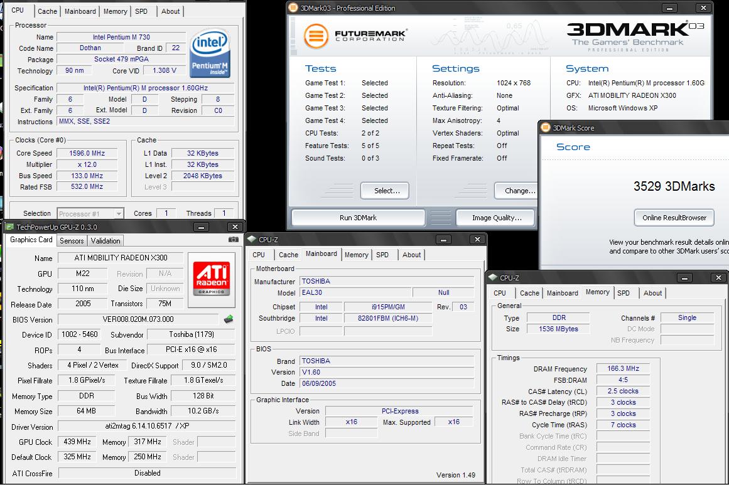
Task: Select the Graphics Card tab in GPU-Z
Action: tap(31, 240)
